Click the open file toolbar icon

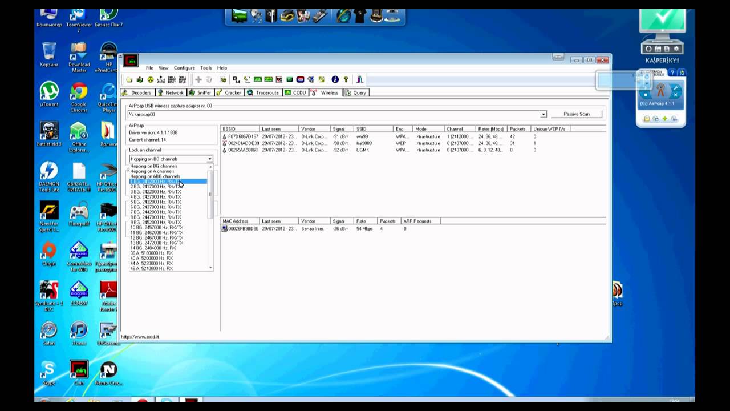[129, 79]
